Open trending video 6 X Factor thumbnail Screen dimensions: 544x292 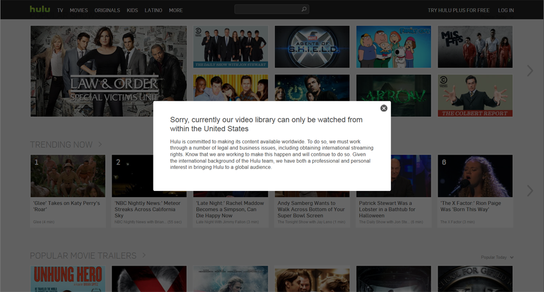point(475,176)
